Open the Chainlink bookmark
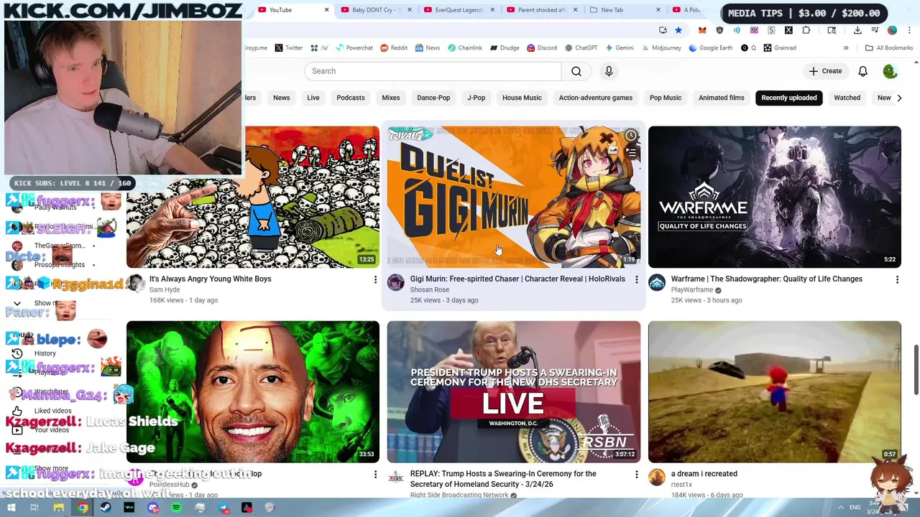 (x=465, y=48)
